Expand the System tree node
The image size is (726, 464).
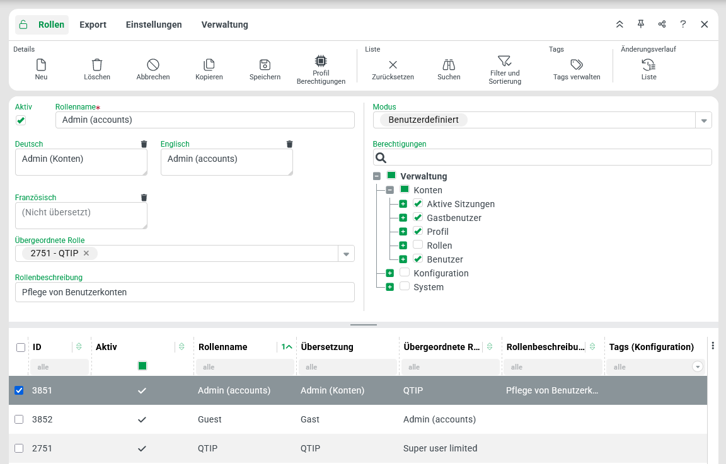[x=390, y=287]
